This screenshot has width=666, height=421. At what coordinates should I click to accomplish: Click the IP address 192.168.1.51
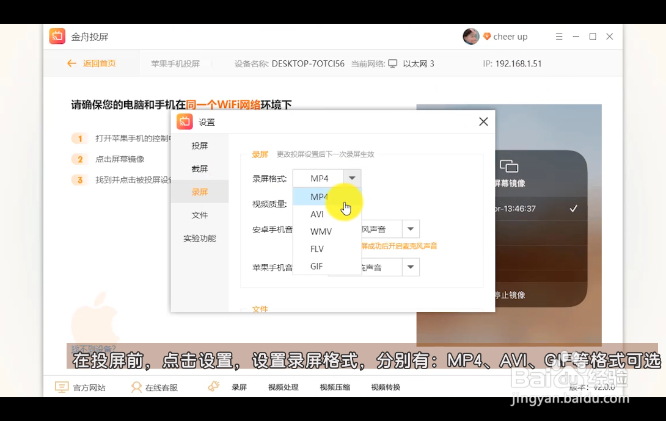click(x=519, y=63)
